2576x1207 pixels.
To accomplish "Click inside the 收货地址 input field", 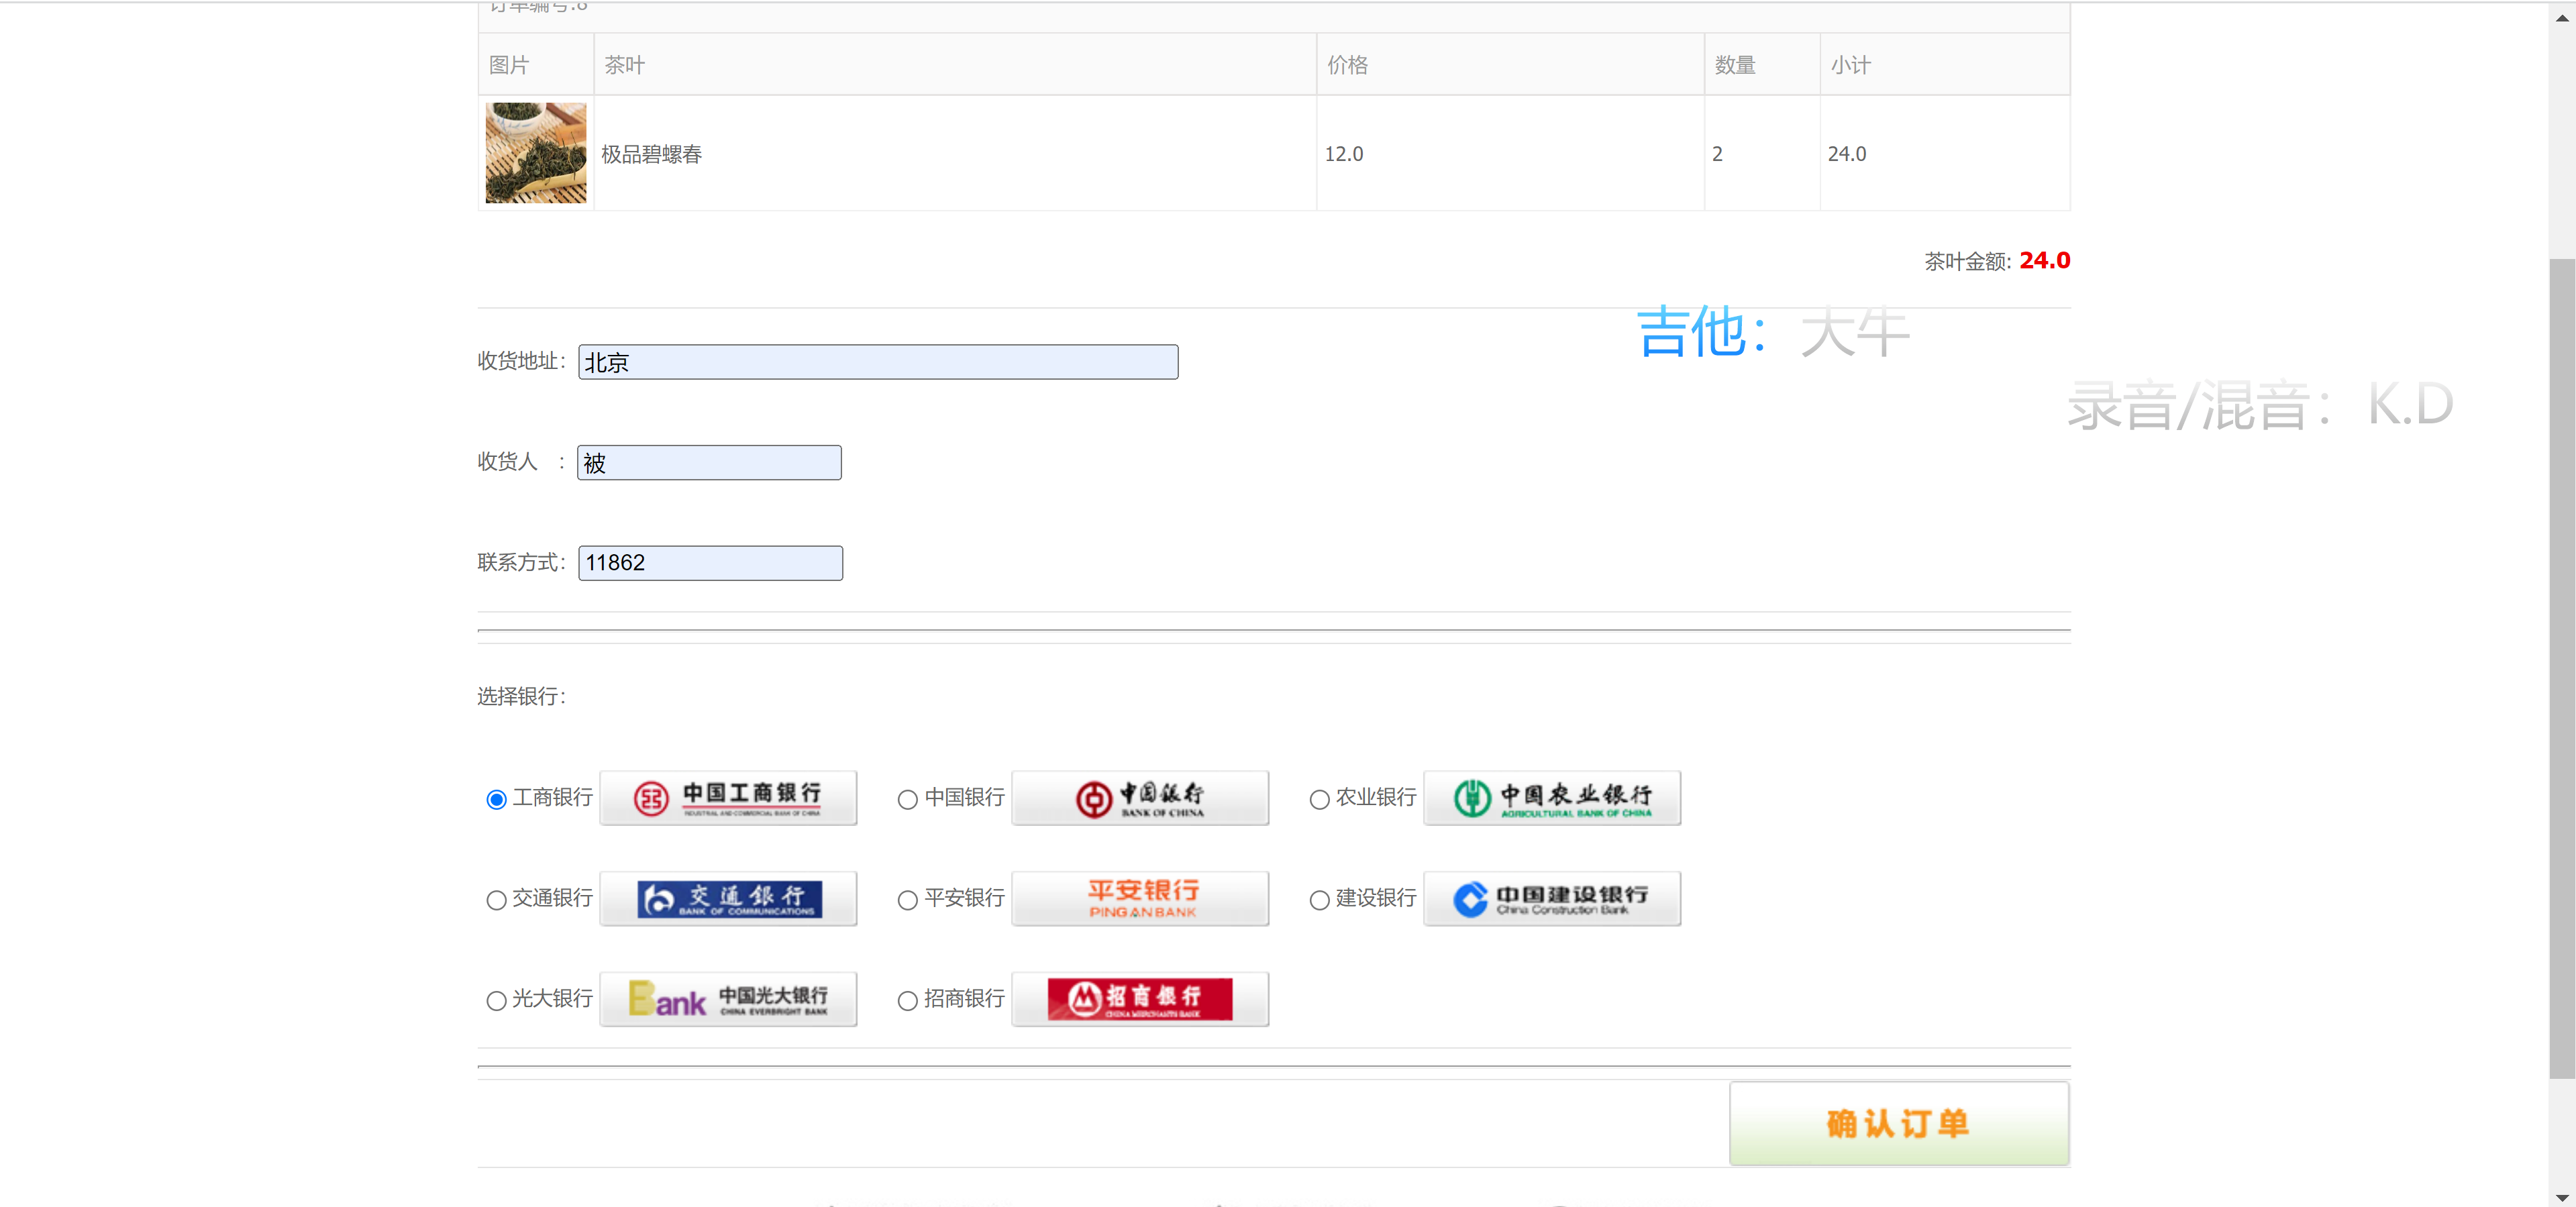I will [877, 362].
